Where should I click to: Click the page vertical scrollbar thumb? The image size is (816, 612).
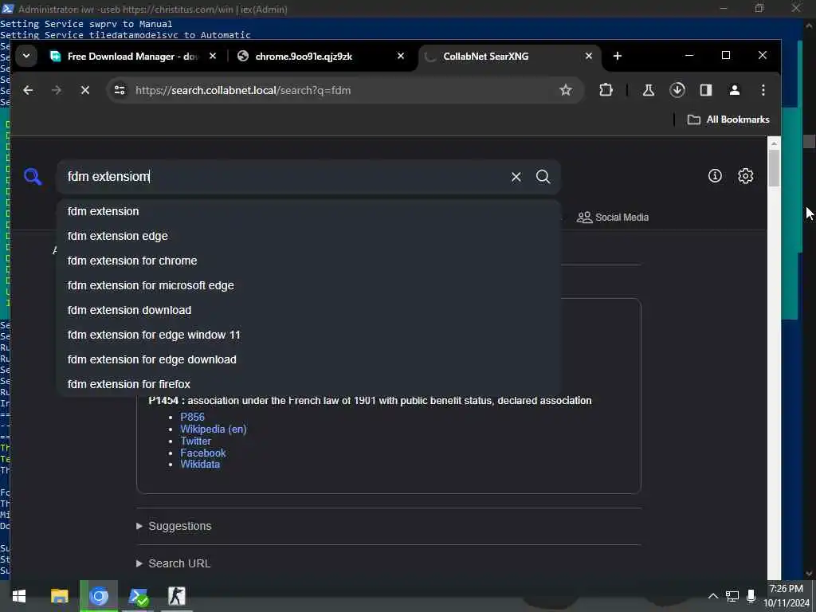tap(774, 167)
